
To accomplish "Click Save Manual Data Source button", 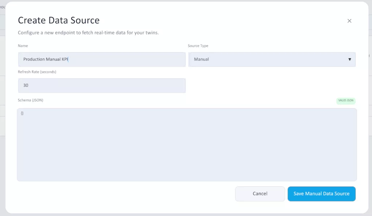I will 322,194.
